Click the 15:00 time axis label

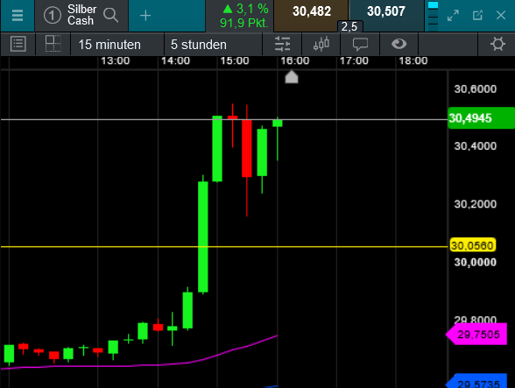(x=235, y=60)
